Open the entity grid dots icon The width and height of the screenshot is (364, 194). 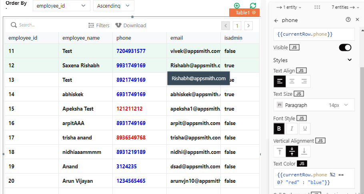pyautogui.click(x=317, y=7)
